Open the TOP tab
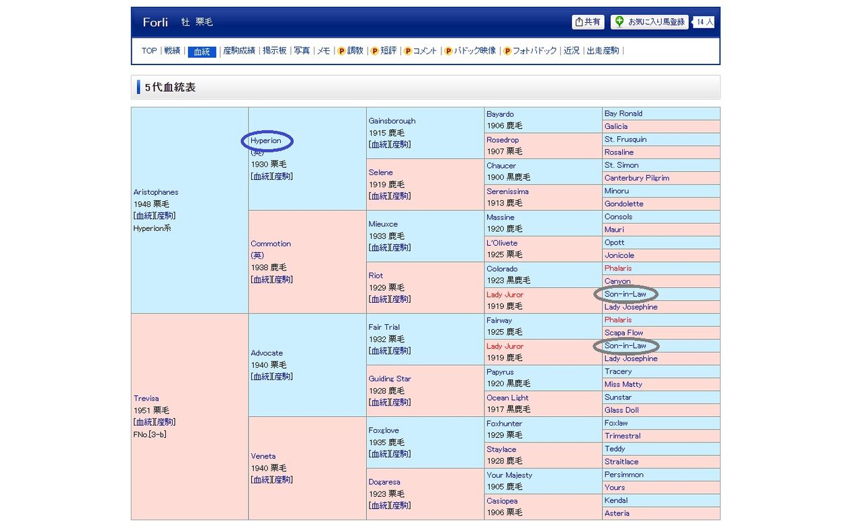860x525 pixels. [x=149, y=51]
